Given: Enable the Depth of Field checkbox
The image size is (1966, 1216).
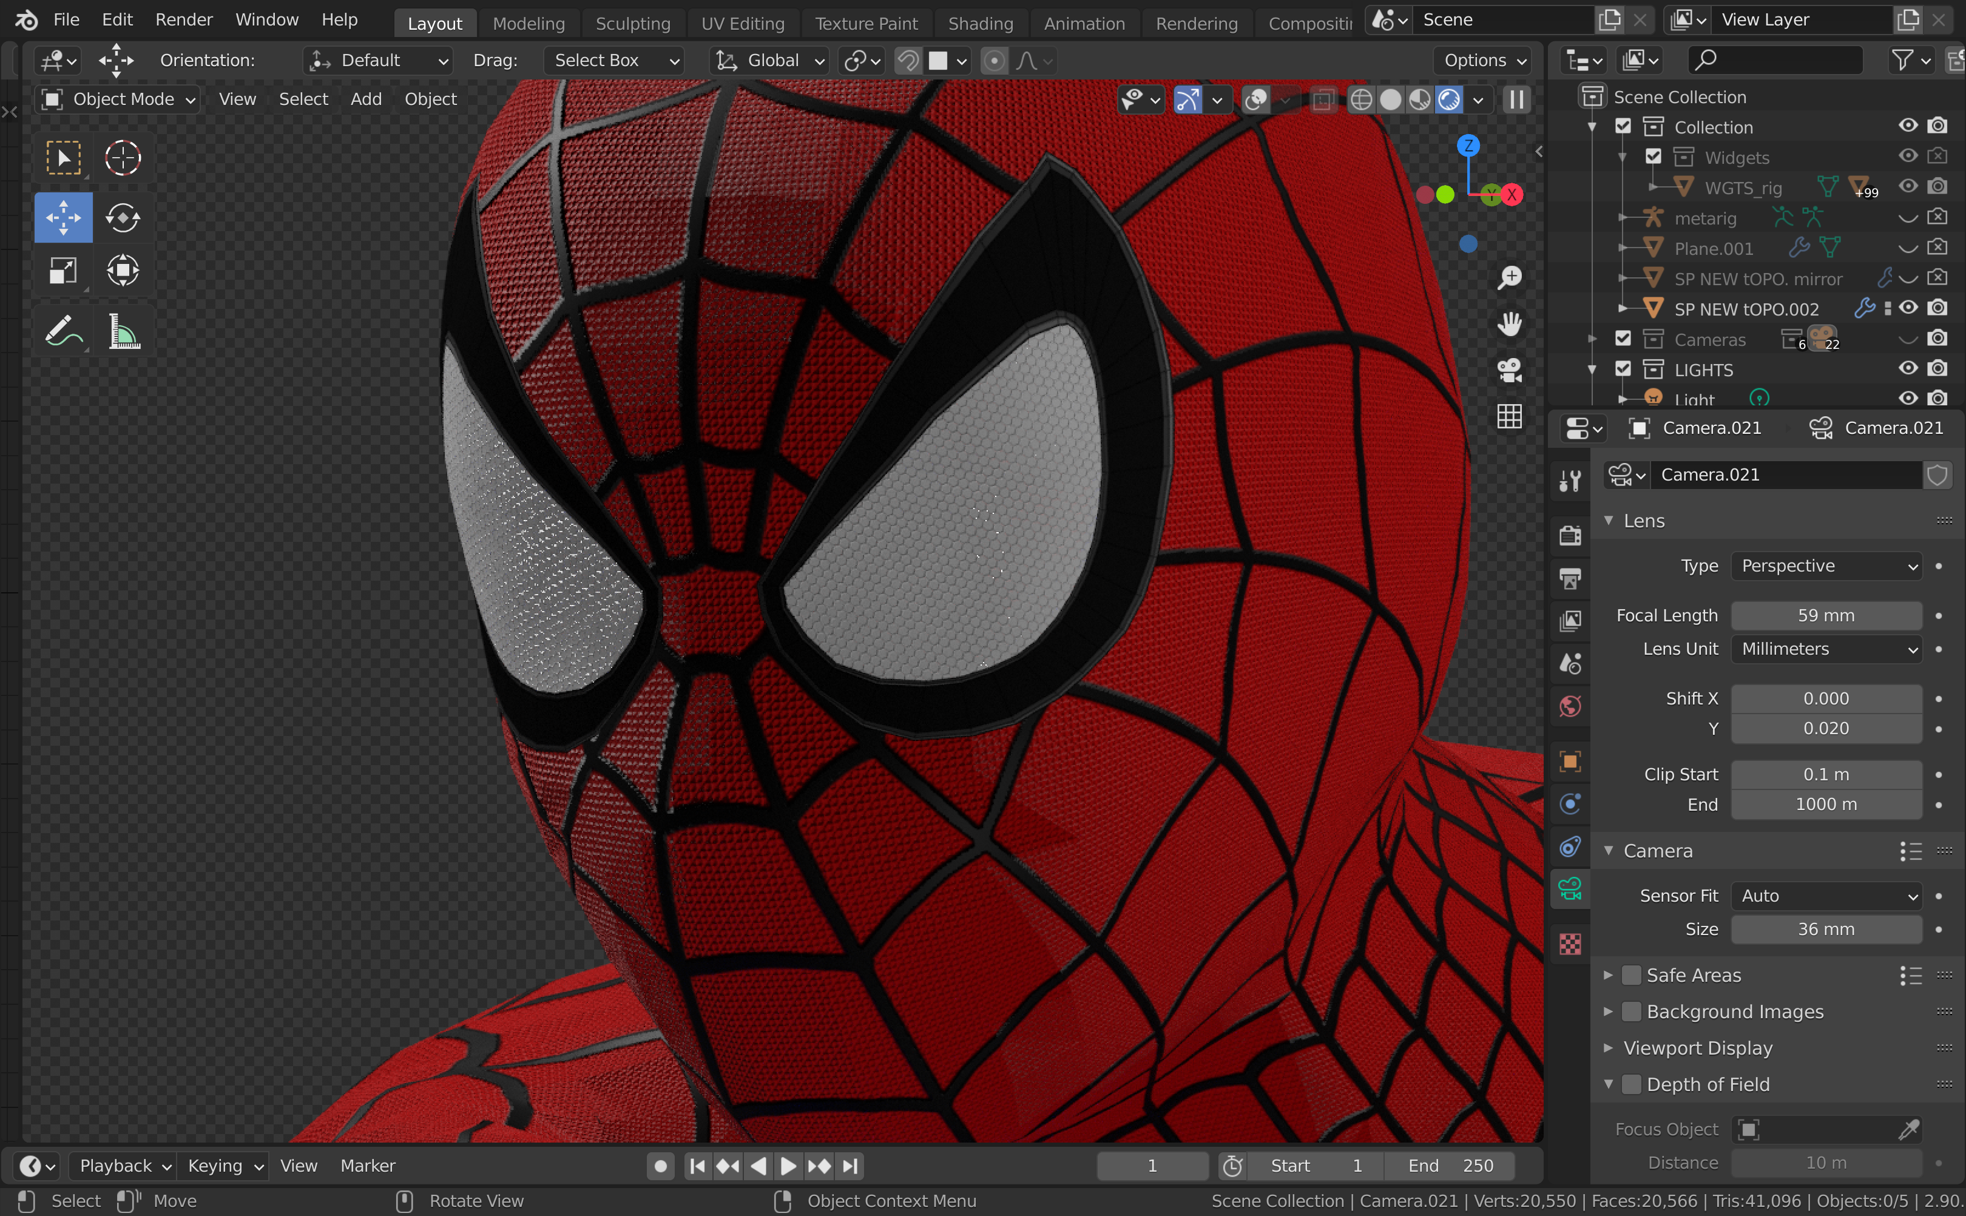Looking at the screenshot, I should click(x=1630, y=1084).
